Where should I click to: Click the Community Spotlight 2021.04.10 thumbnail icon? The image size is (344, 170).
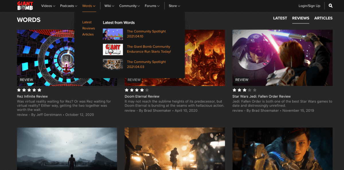coord(113,34)
